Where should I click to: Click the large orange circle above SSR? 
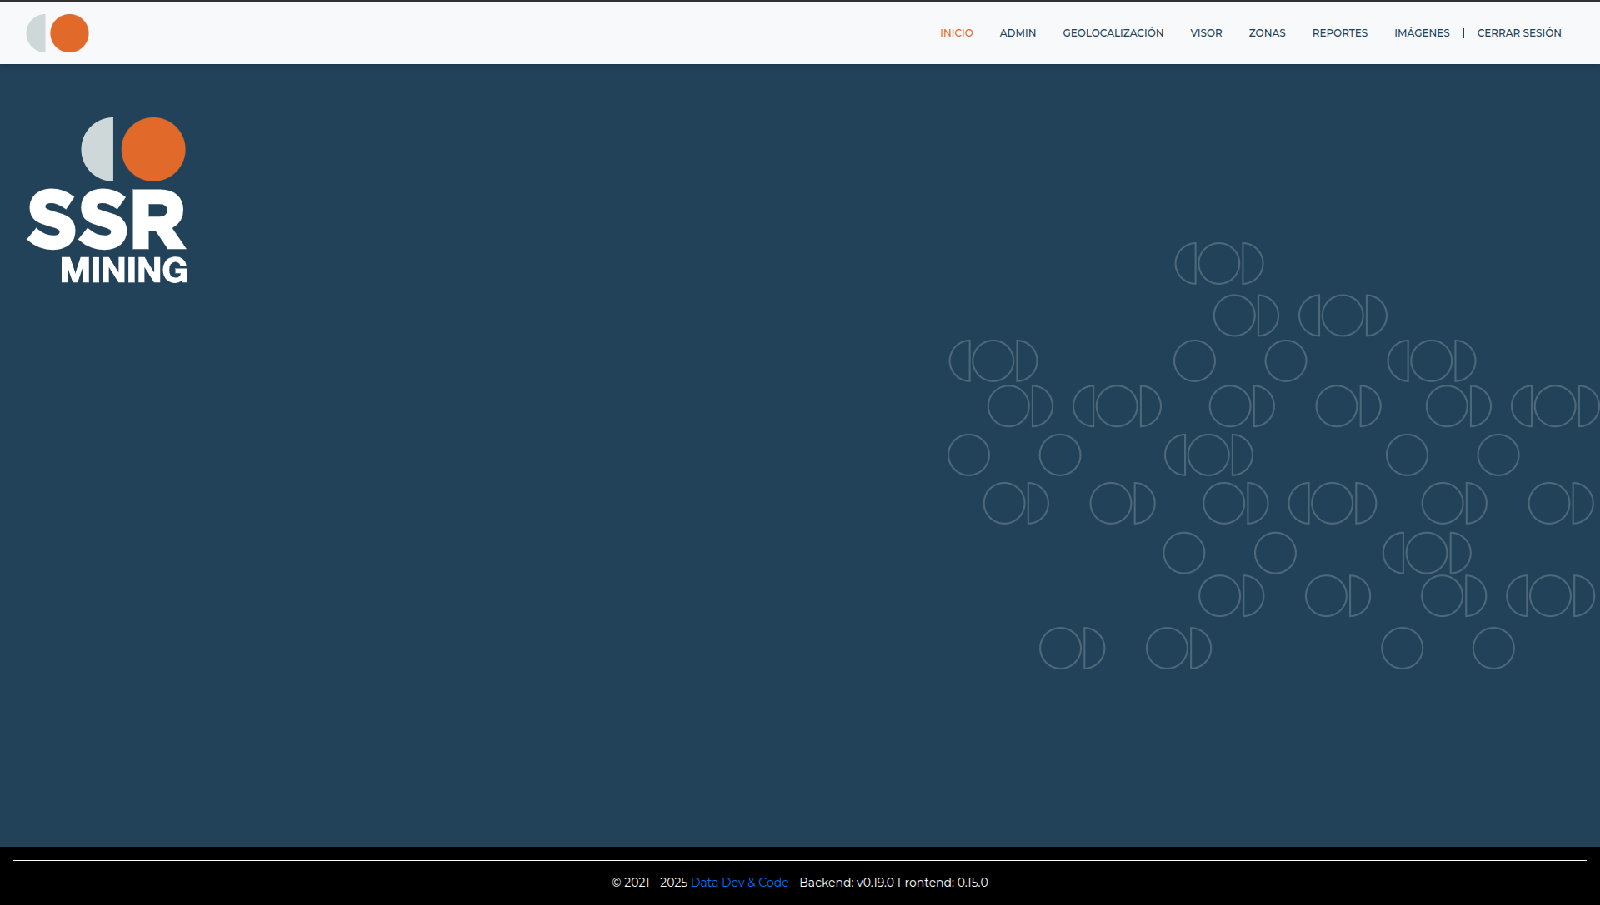(x=154, y=149)
